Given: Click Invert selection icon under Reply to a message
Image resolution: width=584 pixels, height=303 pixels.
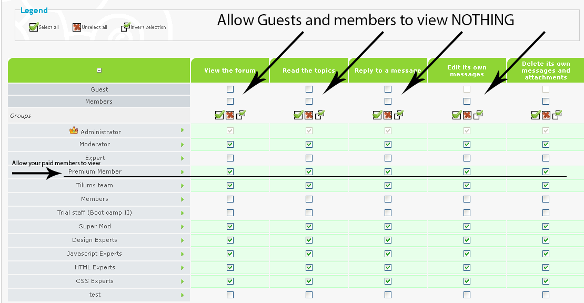Looking at the screenshot, I should click(x=398, y=115).
